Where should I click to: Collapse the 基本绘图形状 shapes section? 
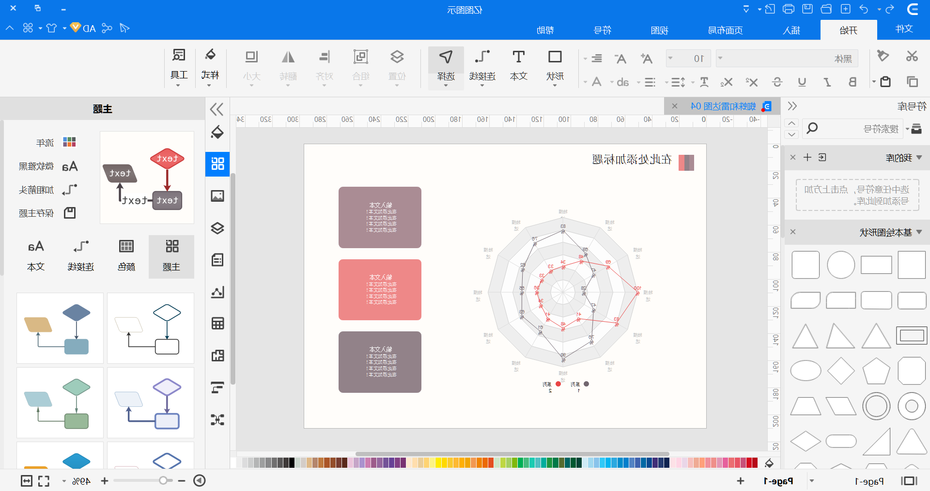[x=919, y=232]
